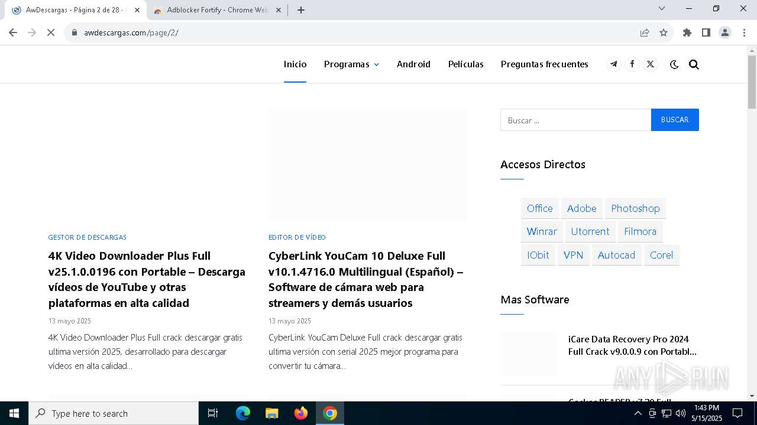Select the IObit shortcut tag
The height and width of the screenshot is (425, 757).
point(538,255)
